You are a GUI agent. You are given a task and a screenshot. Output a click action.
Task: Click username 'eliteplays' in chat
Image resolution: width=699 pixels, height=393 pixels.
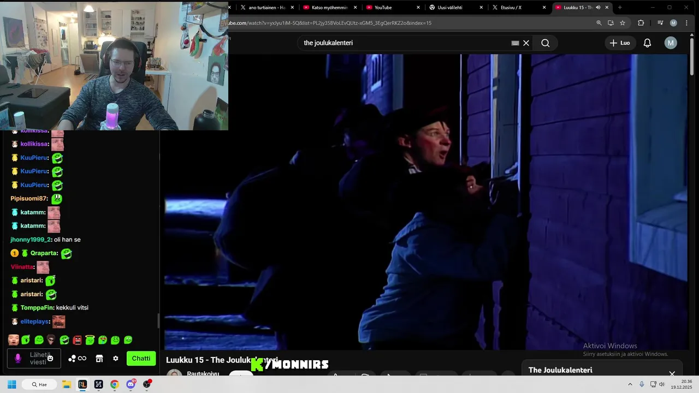pyautogui.click(x=35, y=321)
